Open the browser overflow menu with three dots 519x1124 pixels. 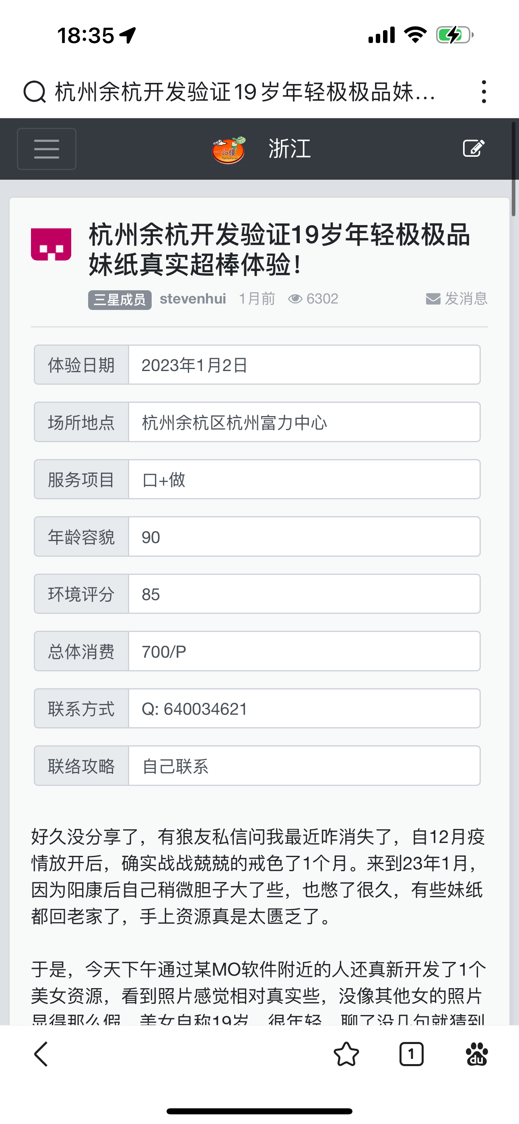tap(484, 92)
